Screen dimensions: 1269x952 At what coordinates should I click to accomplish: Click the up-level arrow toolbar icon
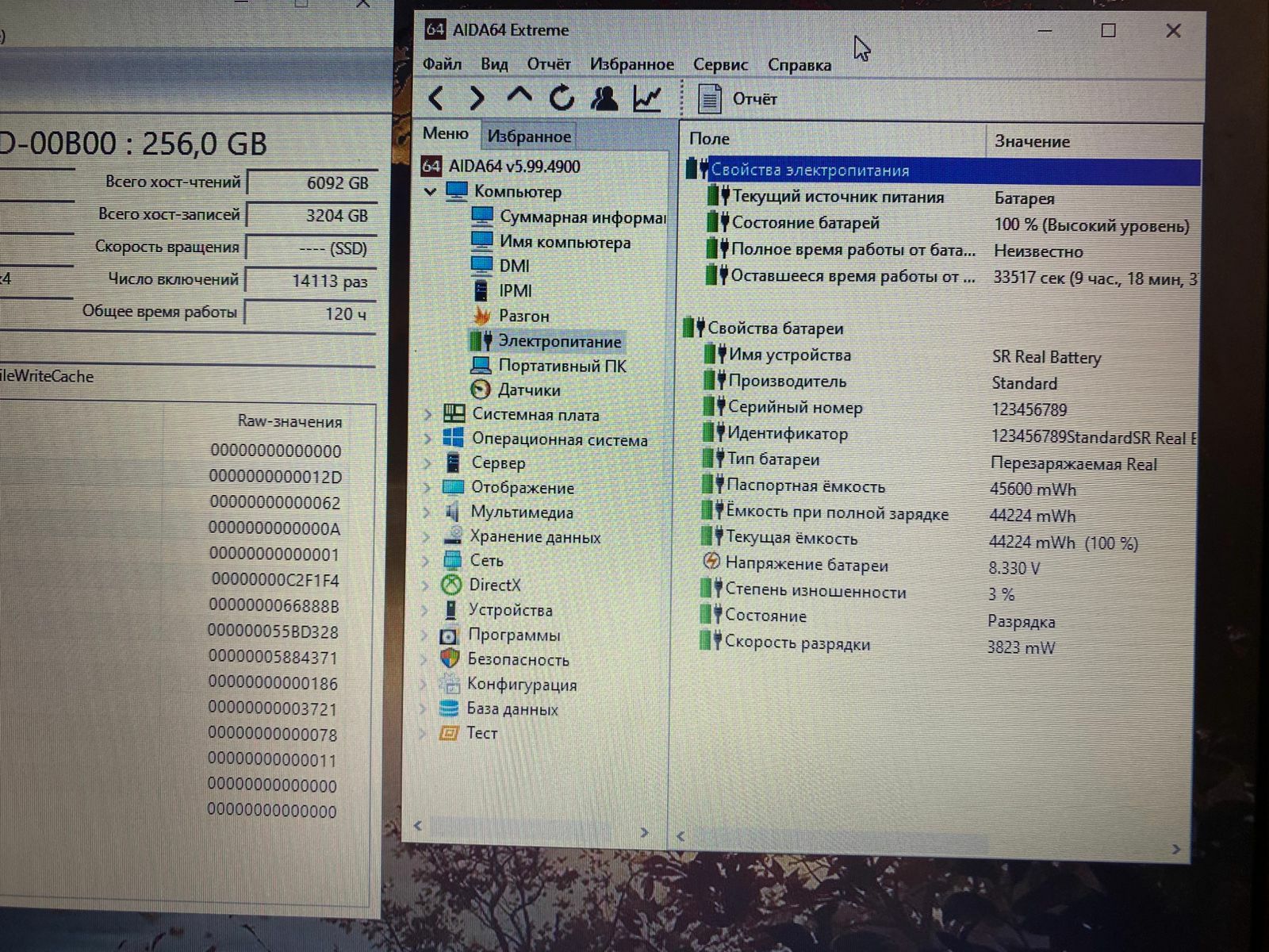click(x=519, y=97)
